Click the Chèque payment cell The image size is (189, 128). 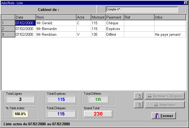pyautogui.click(x=115, y=23)
